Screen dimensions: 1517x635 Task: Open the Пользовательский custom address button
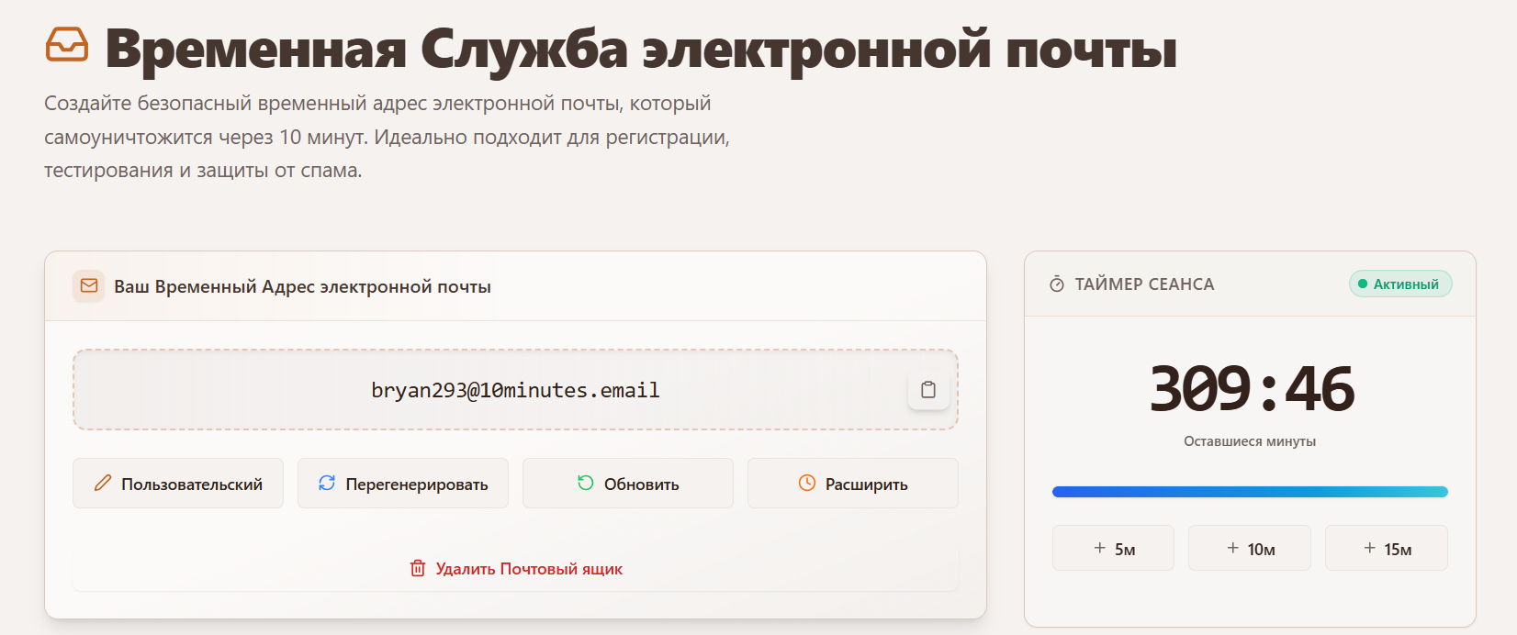coord(178,483)
